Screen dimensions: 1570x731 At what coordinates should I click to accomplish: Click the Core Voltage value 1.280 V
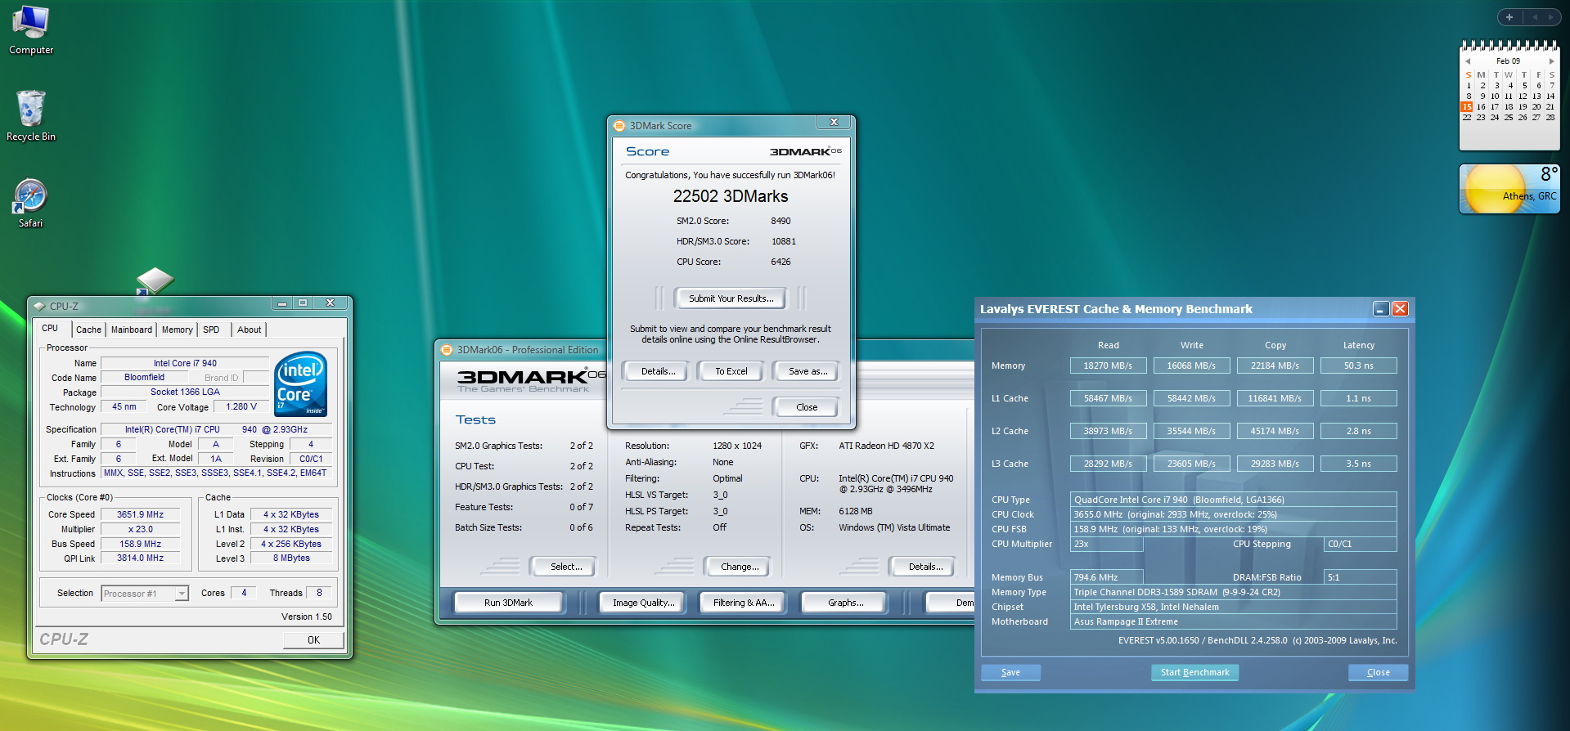[x=241, y=406]
